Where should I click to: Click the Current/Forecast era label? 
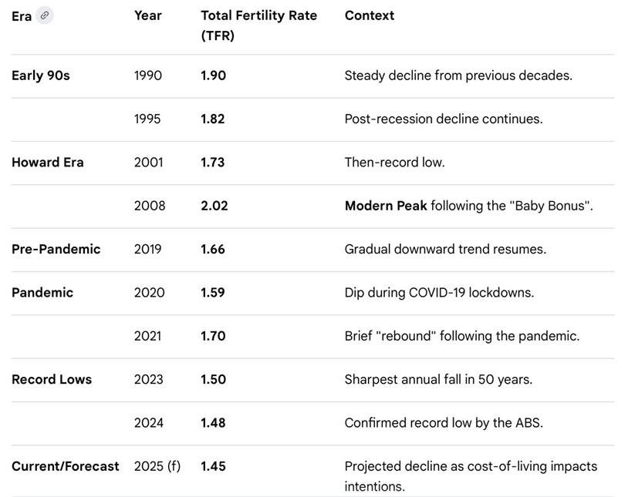click(x=65, y=466)
